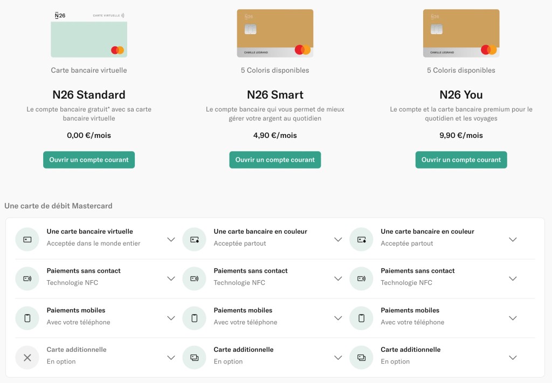Click the N26 You gold card image
The image size is (552, 383).
click(461, 33)
